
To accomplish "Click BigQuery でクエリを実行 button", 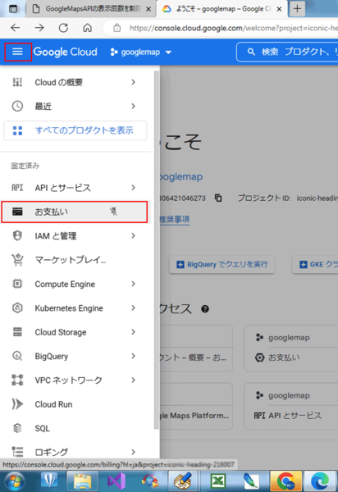I will (x=222, y=265).
